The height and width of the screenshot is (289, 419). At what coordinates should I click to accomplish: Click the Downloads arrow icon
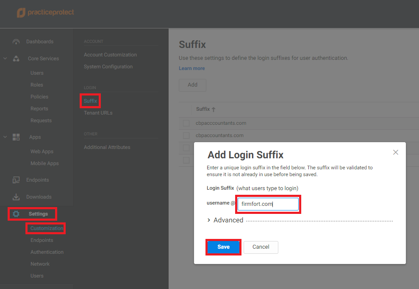click(x=16, y=197)
